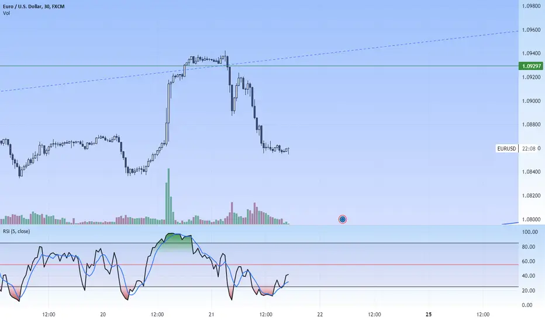Screen dimensions: 545x321
Task: Click the RSI 100.00 scale value
Action: pyautogui.click(x=530, y=232)
